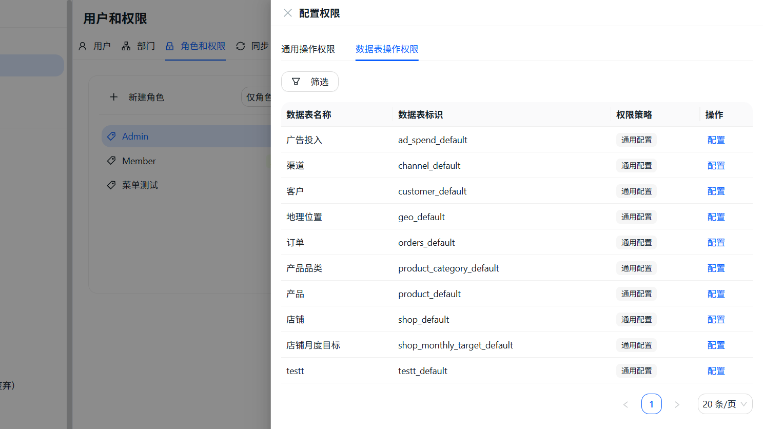Click the 用户和权限 page heading
The image size is (763, 429).
(115, 19)
